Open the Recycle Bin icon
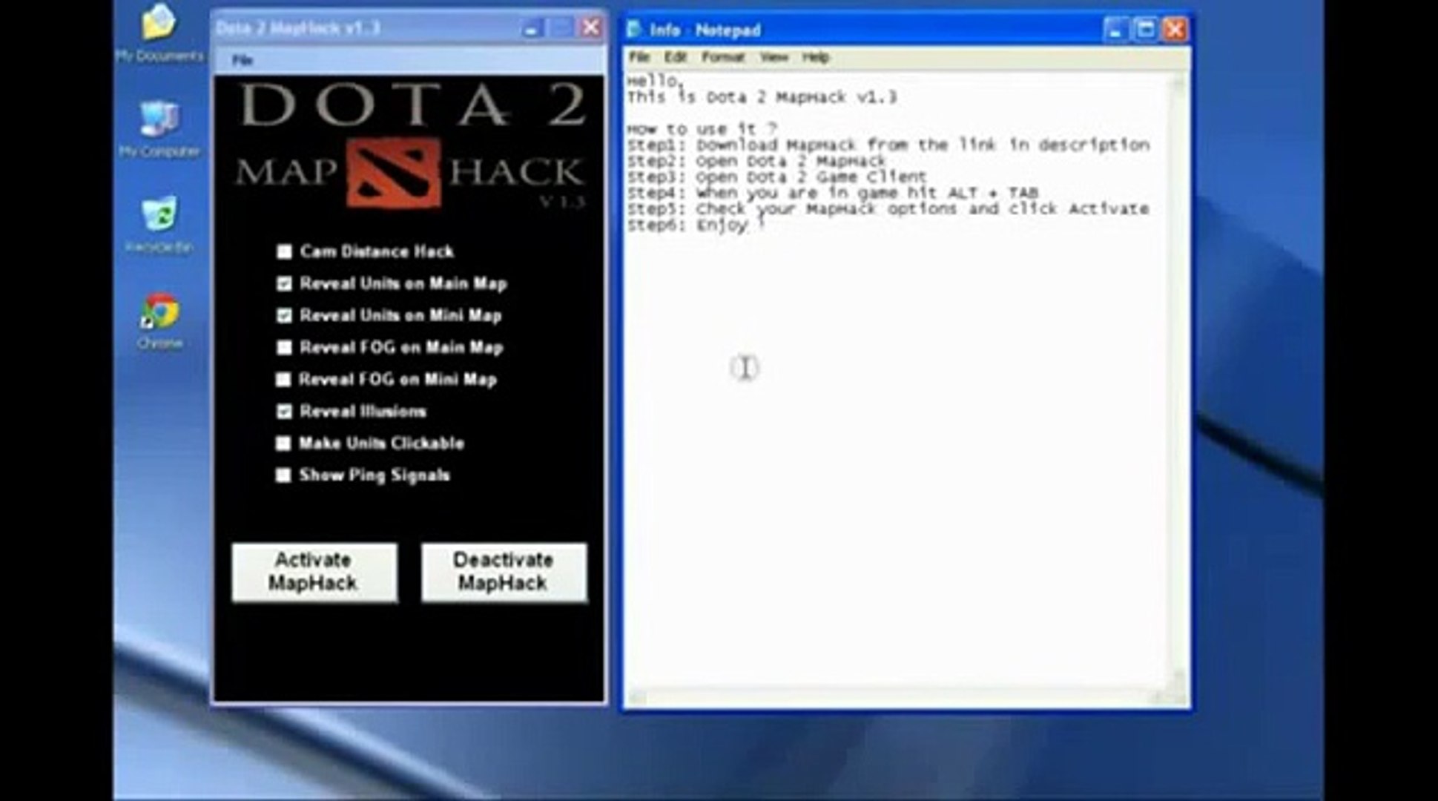This screenshot has width=1438, height=801. [159, 216]
